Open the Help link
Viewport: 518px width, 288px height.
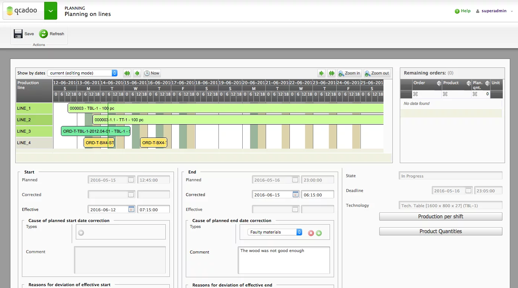463,11
